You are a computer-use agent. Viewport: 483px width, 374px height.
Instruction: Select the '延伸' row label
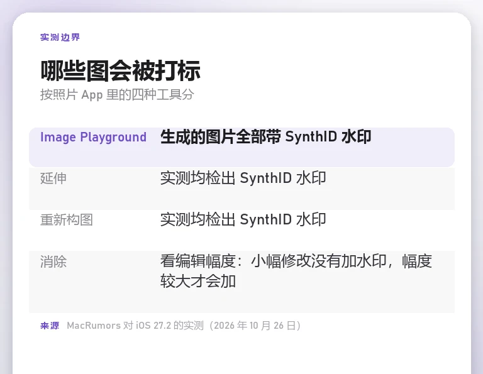[53, 179]
